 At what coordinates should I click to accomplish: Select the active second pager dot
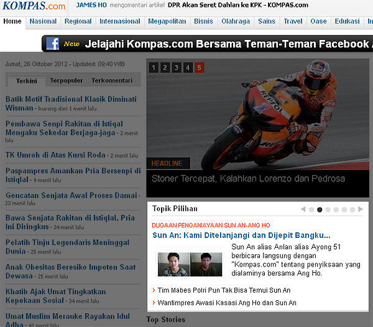click(320, 210)
